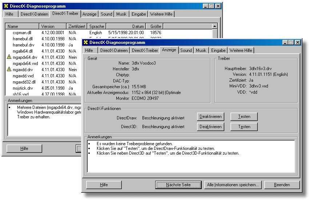Viewport: 309px width, 200px height.
Task: Test DirectDraw functionality
Action: (x=244, y=117)
